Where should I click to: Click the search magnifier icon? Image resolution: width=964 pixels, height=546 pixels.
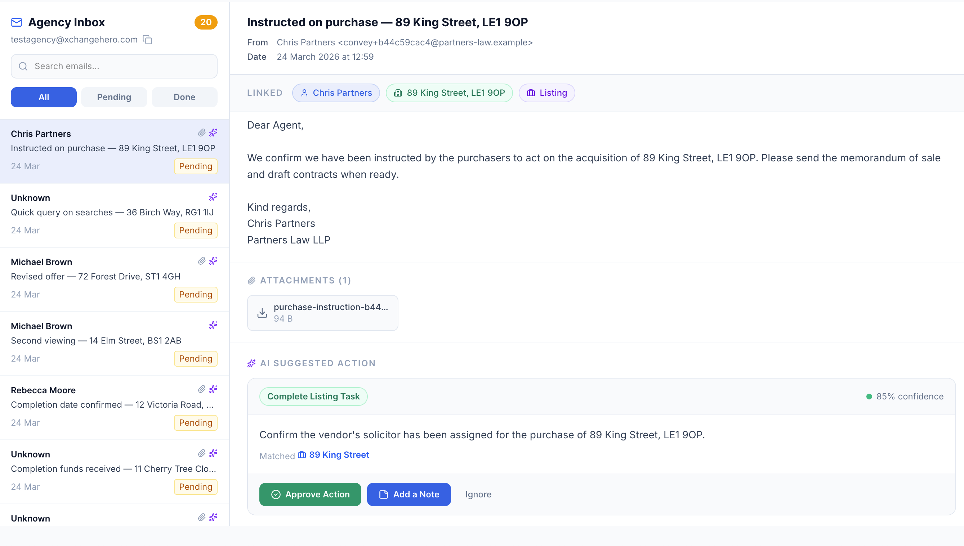pos(23,66)
